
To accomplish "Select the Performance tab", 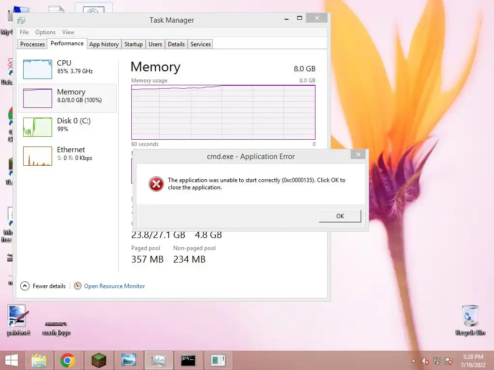I will [67, 43].
